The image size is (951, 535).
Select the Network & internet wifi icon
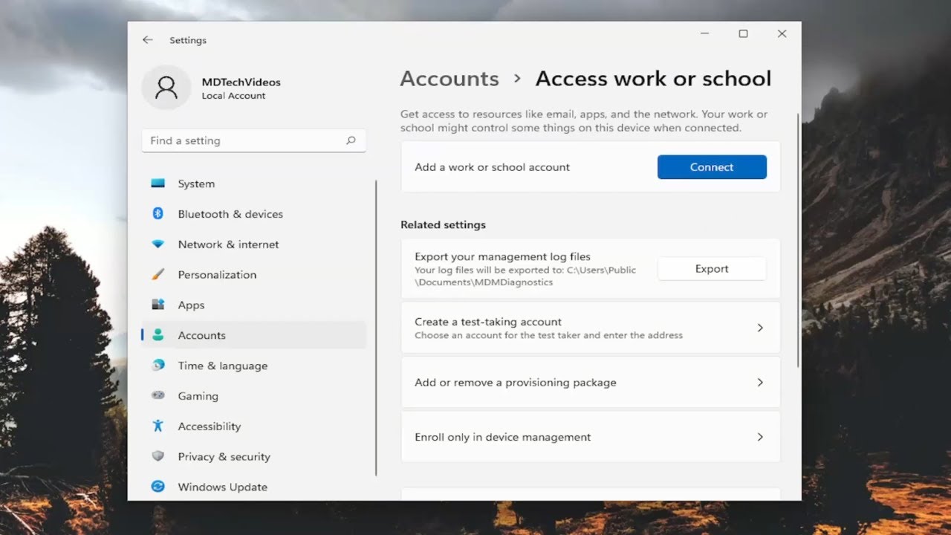click(x=158, y=244)
